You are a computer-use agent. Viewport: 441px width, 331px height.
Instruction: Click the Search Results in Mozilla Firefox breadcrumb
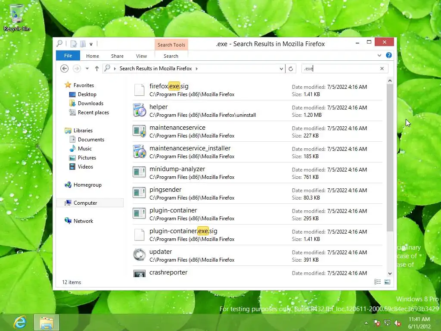155,69
